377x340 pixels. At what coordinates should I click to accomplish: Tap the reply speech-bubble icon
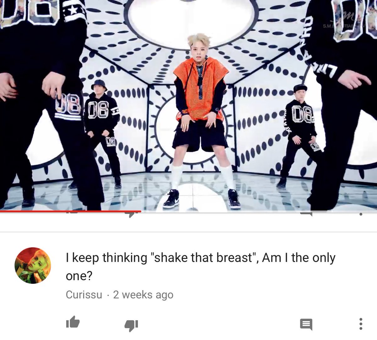(x=306, y=325)
